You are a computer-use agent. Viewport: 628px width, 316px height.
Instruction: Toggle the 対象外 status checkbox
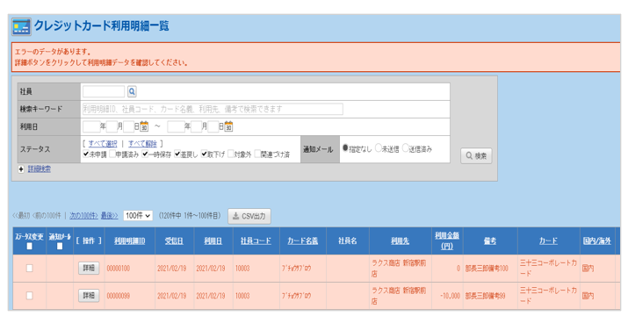[231, 154]
